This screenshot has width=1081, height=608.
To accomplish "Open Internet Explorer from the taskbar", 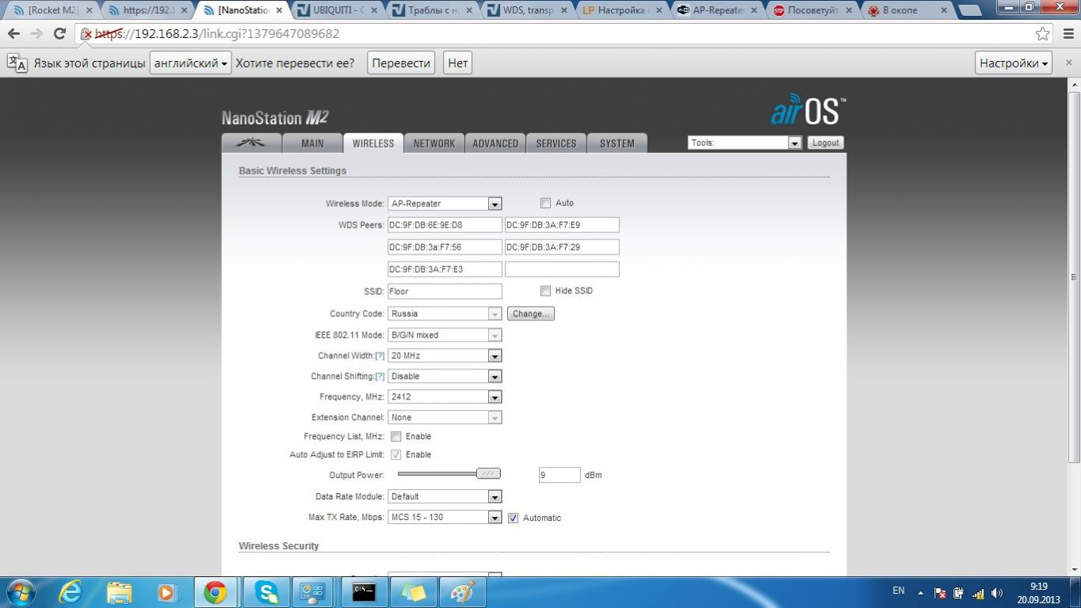I will pos(71,592).
